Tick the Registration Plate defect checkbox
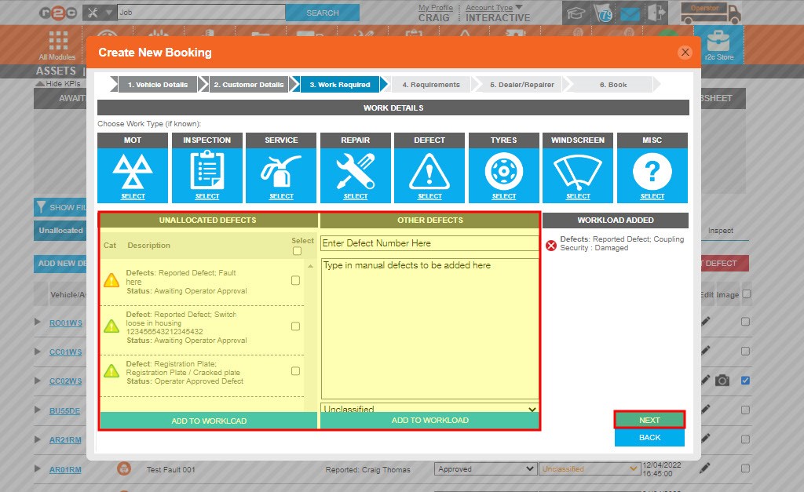Screen dimensions: 804x492 coord(295,370)
